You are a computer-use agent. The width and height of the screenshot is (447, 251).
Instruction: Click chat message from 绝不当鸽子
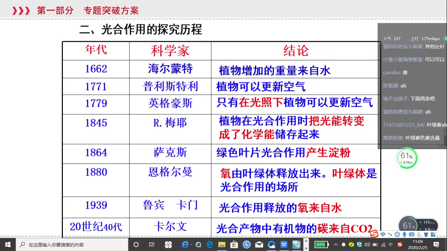coord(409,99)
